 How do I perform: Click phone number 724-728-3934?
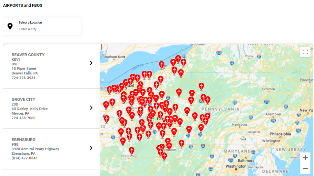click(24, 78)
